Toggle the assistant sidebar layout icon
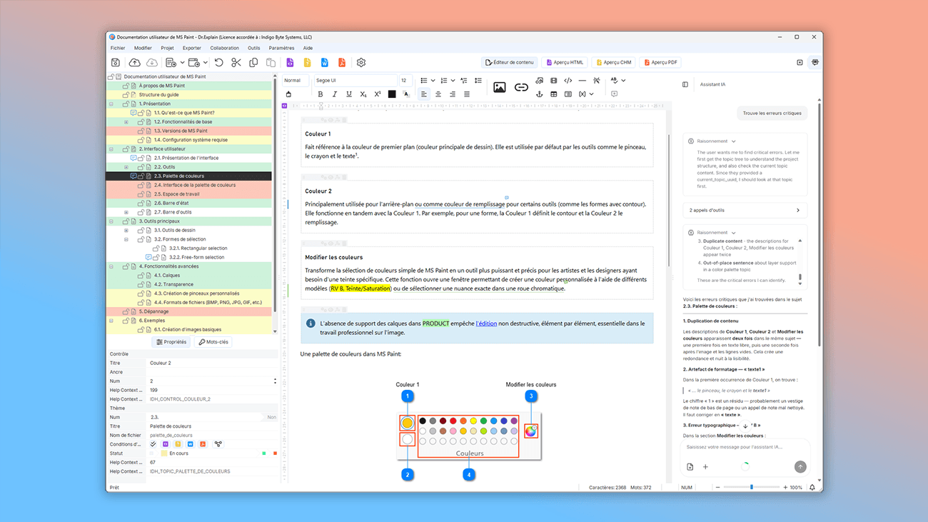The width and height of the screenshot is (928, 522). point(685,84)
